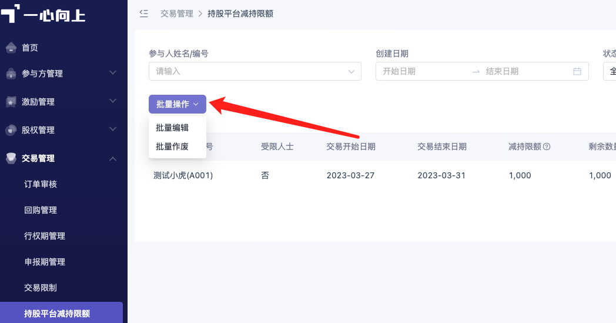Open the 参与人姓名/编号 dropdown
Image resolution: width=616 pixels, height=323 pixels.
[x=255, y=71]
